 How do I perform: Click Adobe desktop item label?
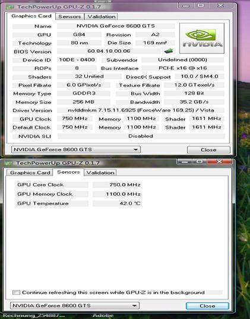103,315
